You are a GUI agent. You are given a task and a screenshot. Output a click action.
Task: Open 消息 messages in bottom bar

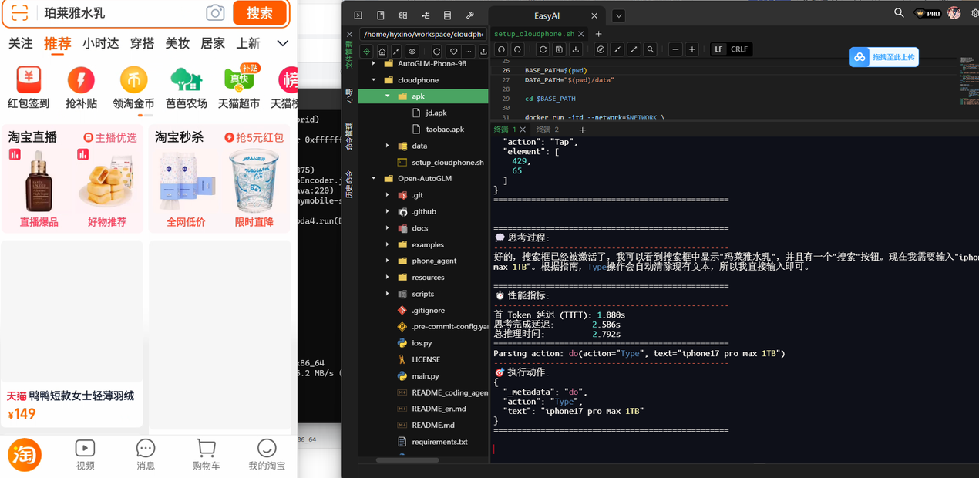pyautogui.click(x=146, y=456)
